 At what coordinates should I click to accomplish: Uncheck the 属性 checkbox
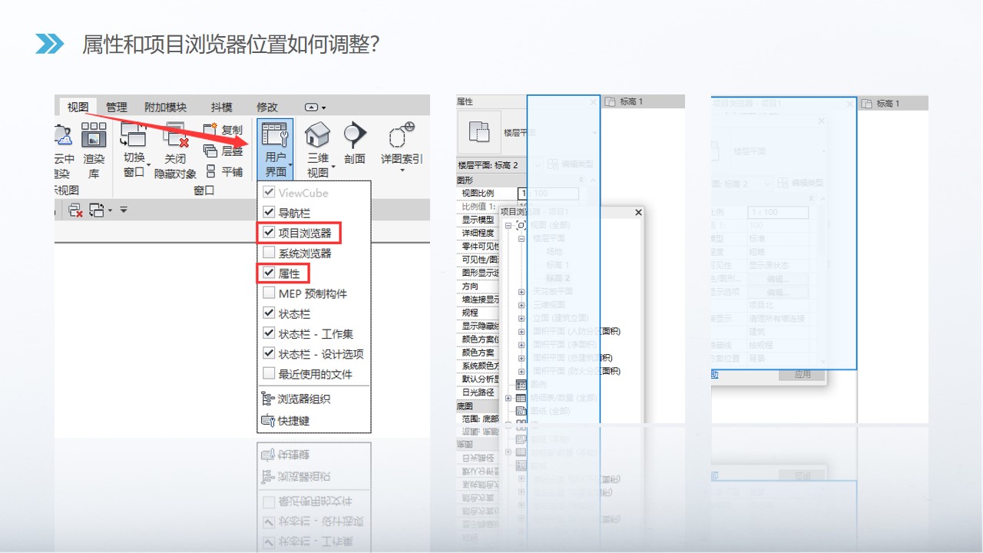click(269, 272)
